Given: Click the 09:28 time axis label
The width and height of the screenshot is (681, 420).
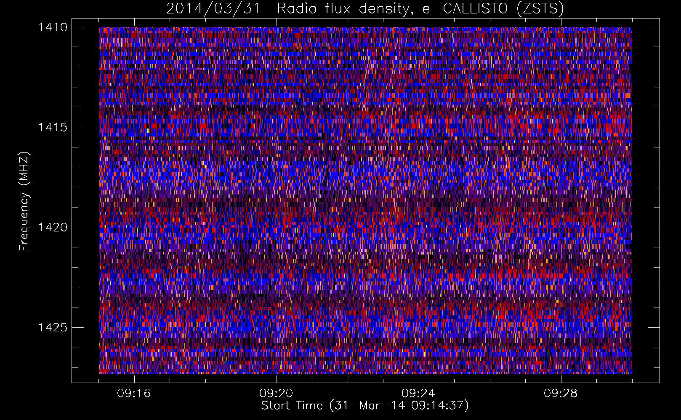Looking at the screenshot, I should tap(561, 393).
